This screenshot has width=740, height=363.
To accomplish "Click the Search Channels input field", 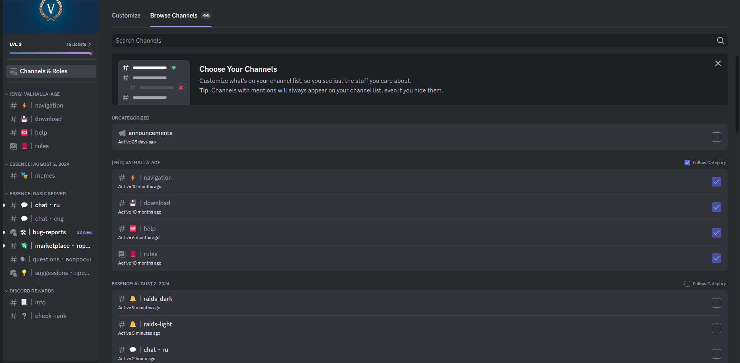I will point(399,41).
